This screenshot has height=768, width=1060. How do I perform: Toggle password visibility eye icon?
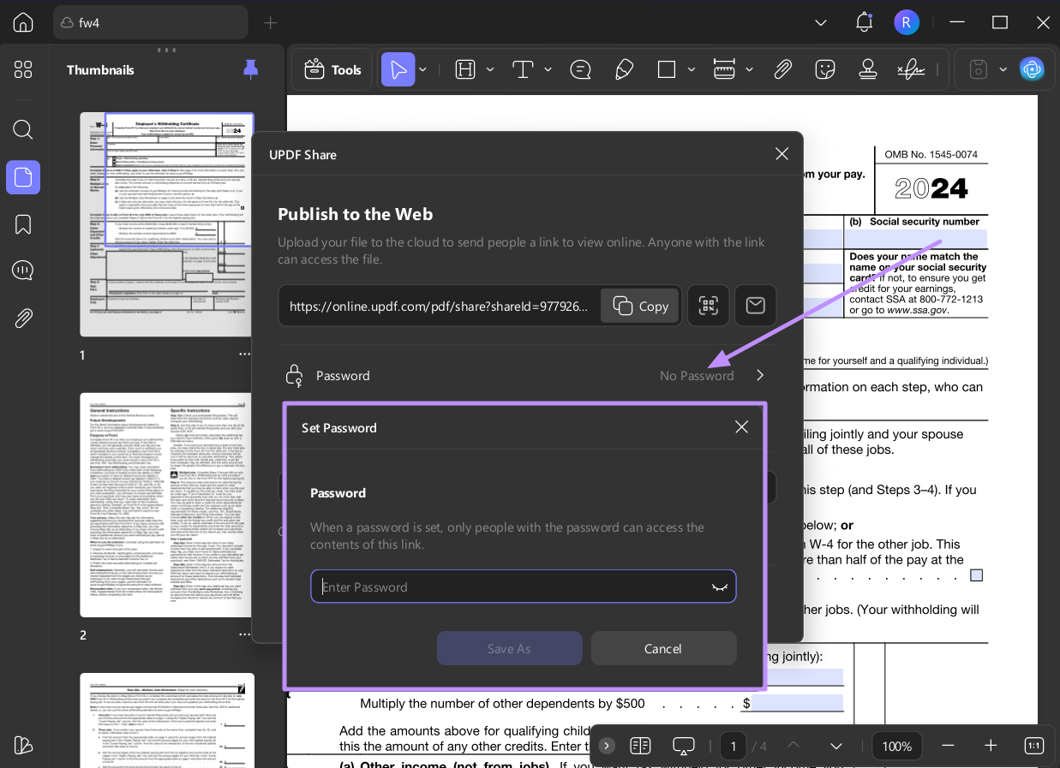coord(719,587)
